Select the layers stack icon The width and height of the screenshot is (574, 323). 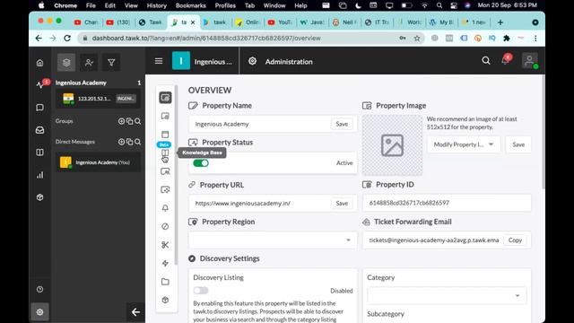[x=66, y=63]
